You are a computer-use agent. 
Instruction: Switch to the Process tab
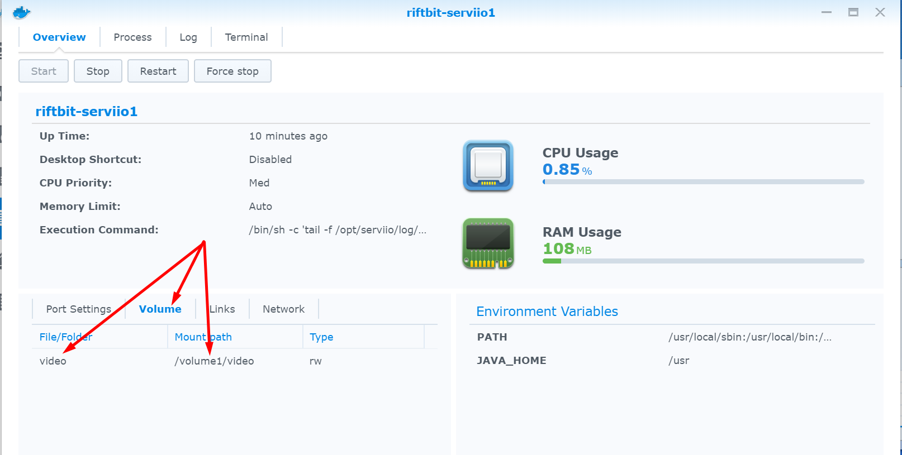(132, 37)
